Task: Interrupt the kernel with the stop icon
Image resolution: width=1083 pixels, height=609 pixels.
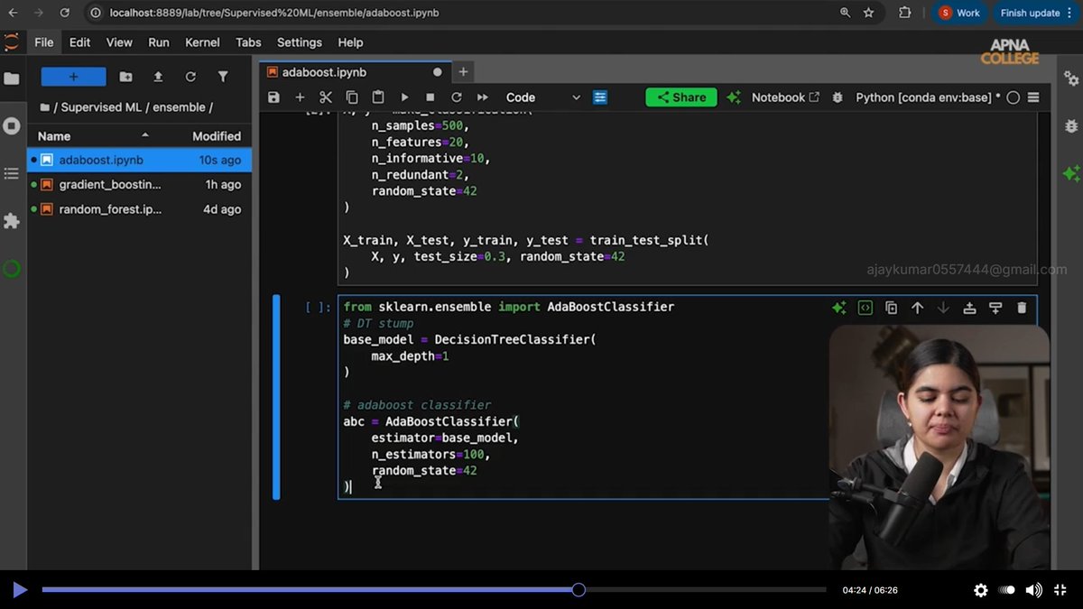Action: click(430, 97)
